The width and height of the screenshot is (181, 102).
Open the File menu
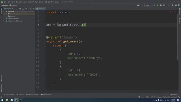[5, 2]
